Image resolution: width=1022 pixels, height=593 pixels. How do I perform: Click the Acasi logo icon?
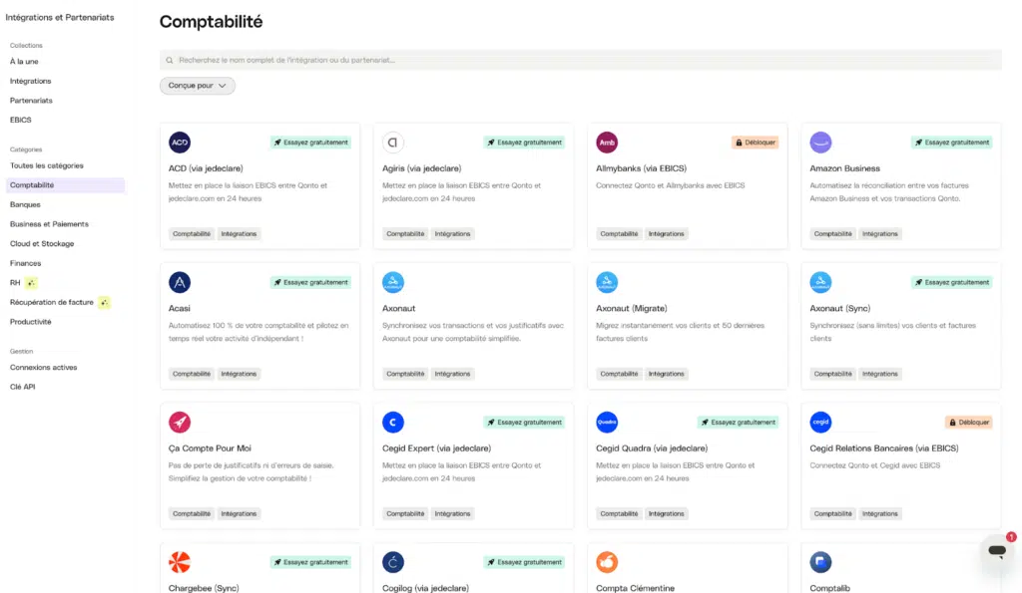(180, 282)
